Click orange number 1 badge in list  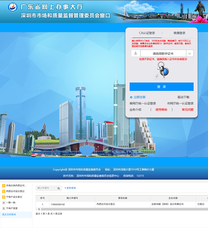coord(4,186)
